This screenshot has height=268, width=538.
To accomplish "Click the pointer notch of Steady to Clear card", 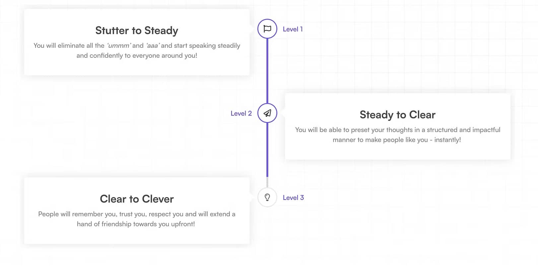I will 283,113.
